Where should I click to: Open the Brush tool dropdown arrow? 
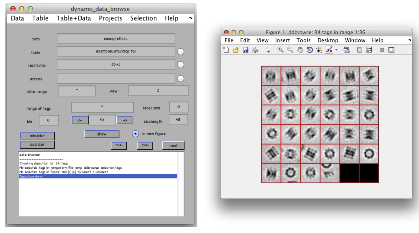pyautogui.click(x=336, y=50)
